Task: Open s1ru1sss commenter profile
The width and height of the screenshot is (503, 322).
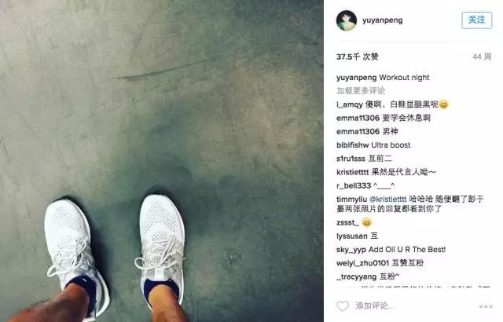Action: (x=351, y=159)
